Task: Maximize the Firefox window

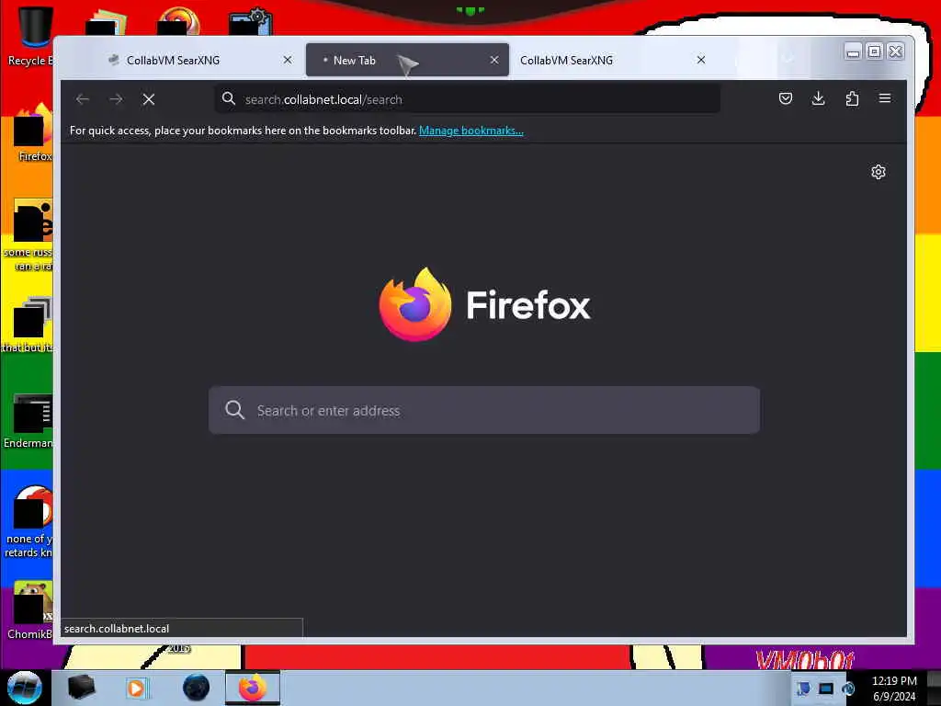Action: pyautogui.click(x=875, y=52)
